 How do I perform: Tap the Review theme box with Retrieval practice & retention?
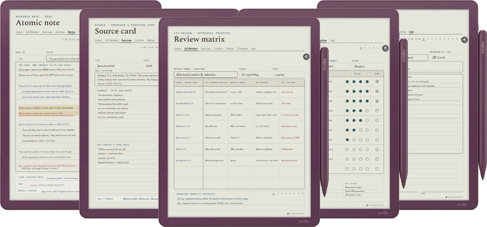coord(206,74)
